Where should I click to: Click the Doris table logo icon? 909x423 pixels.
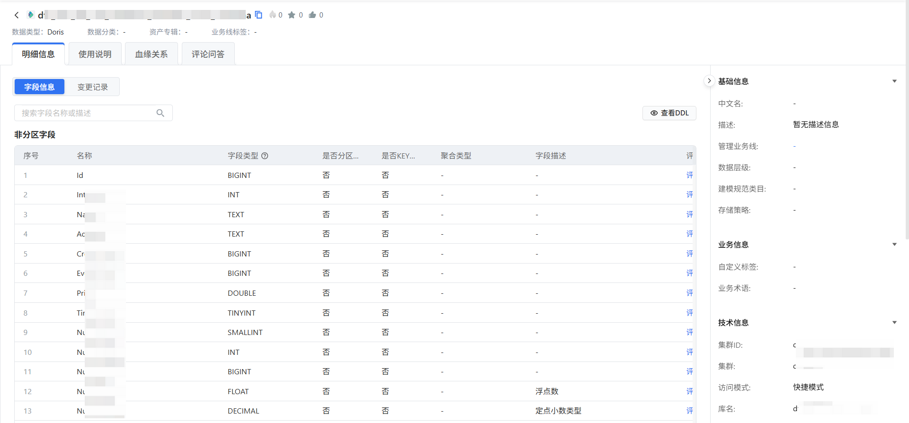[x=31, y=15]
